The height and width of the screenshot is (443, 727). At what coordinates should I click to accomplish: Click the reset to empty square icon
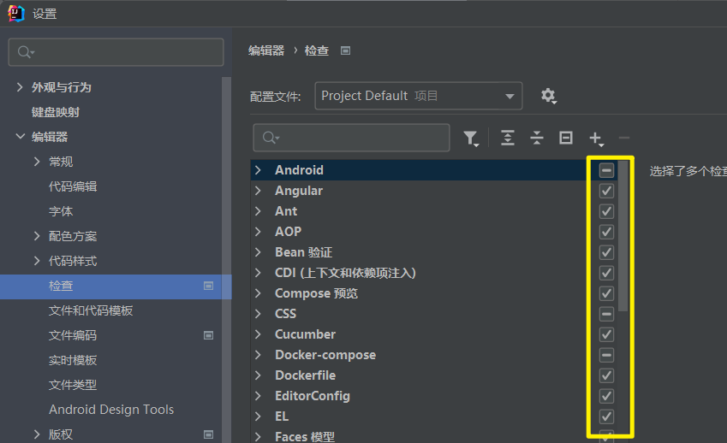coord(565,139)
